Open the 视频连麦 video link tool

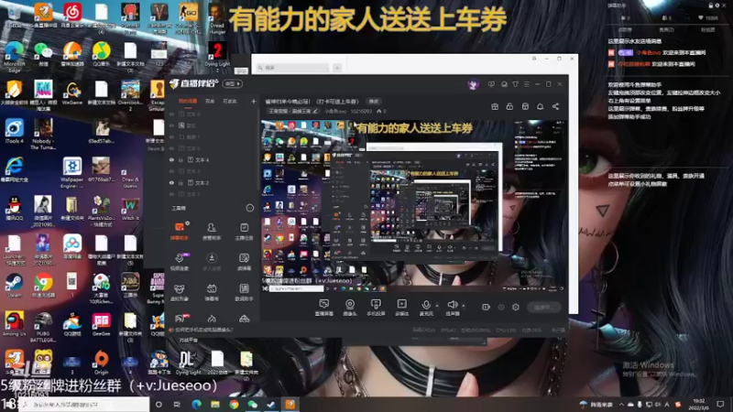point(180,262)
